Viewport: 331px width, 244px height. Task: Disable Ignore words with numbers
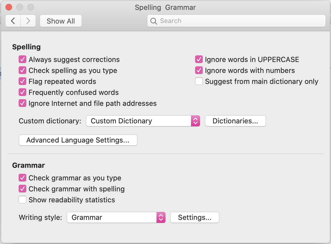click(x=199, y=70)
